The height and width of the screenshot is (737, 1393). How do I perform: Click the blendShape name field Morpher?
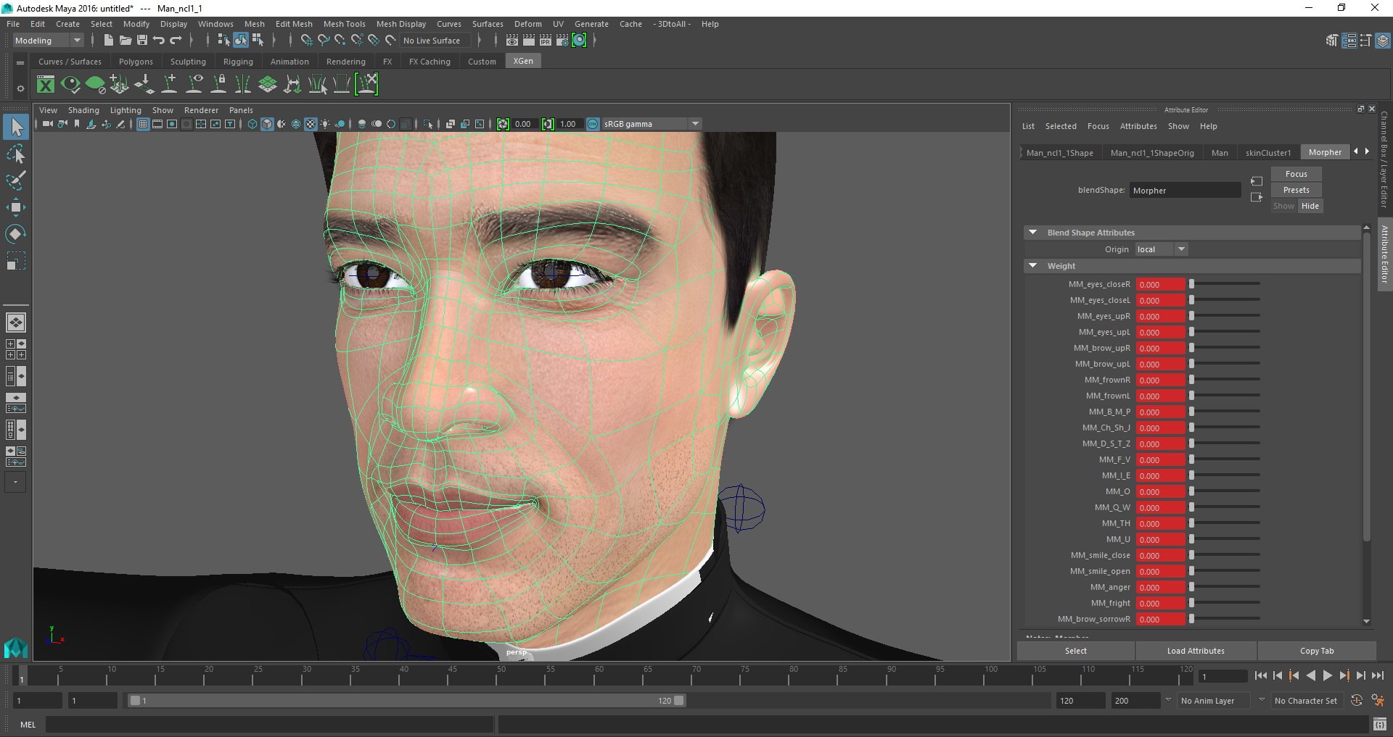coord(1185,191)
